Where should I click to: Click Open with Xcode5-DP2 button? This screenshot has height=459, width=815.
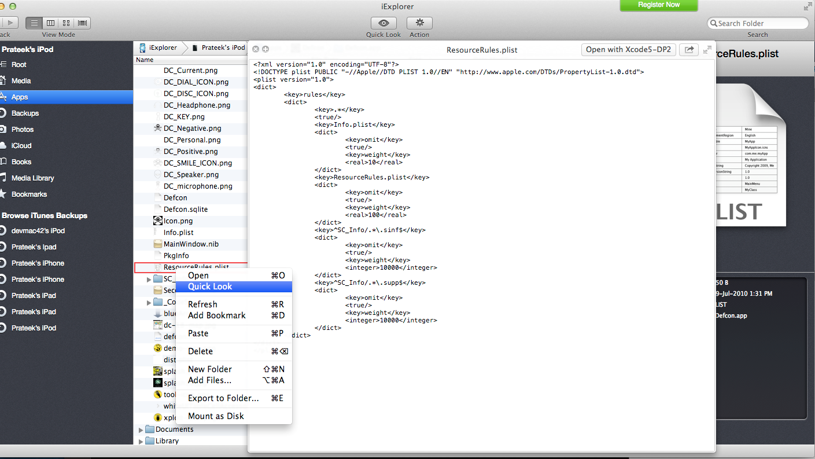pyautogui.click(x=628, y=50)
